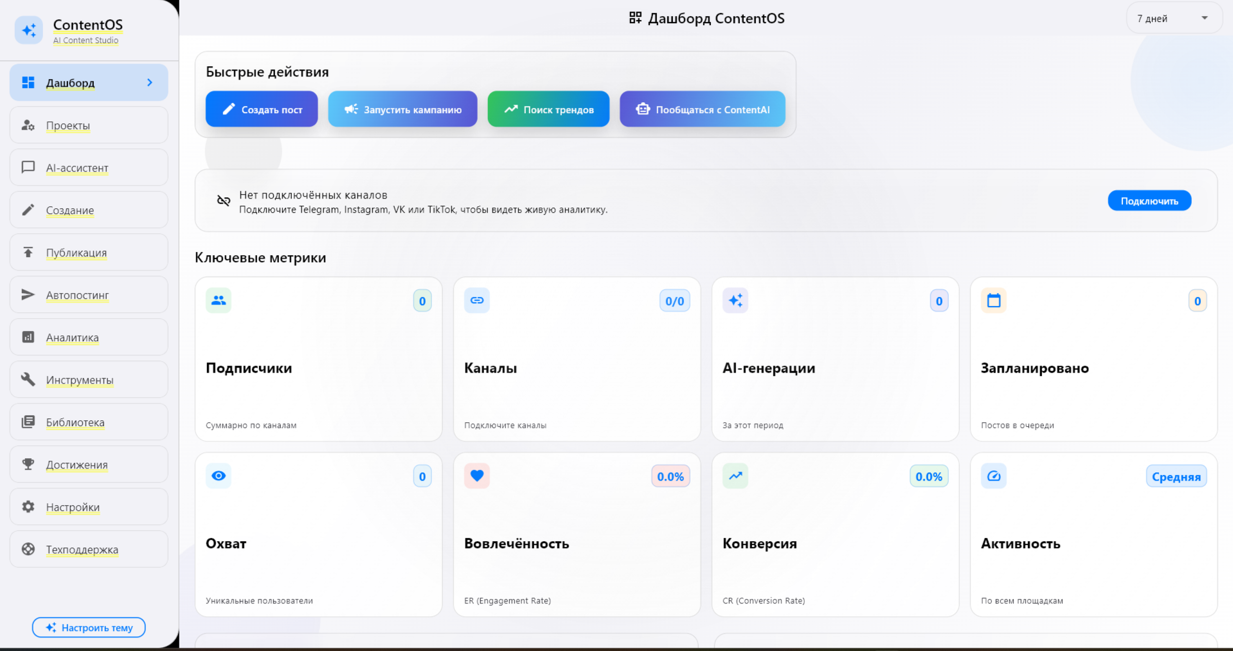Open Техподдержка from the sidebar
This screenshot has height=651, width=1233.
click(x=82, y=549)
